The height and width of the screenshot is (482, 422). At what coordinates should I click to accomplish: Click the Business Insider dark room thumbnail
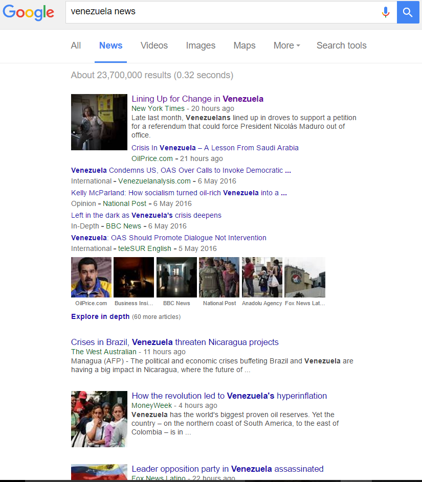coord(134,277)
